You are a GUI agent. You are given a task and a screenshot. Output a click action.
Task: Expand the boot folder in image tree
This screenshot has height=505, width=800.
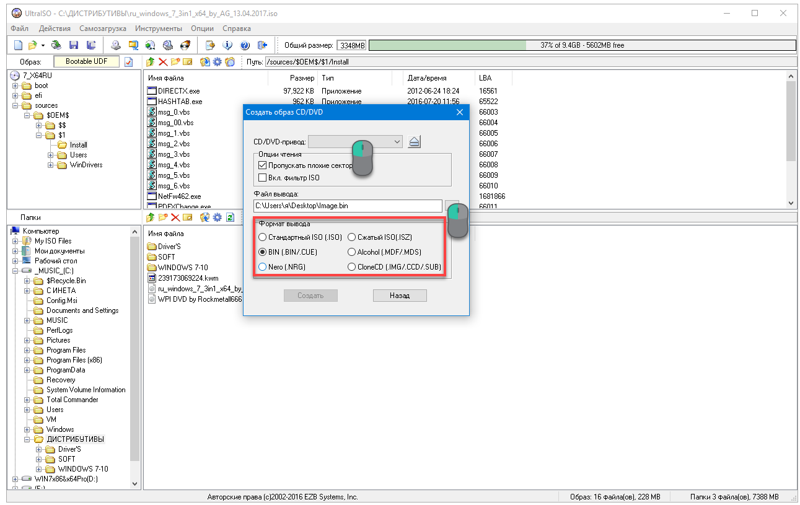15,86
